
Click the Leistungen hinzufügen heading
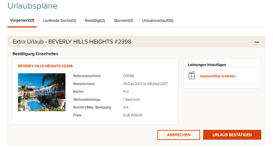(207, 65)
